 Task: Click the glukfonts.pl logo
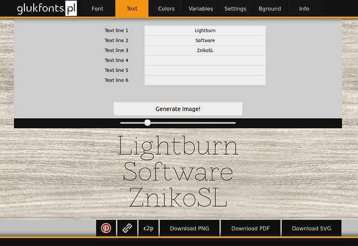[x=47, y=8]
